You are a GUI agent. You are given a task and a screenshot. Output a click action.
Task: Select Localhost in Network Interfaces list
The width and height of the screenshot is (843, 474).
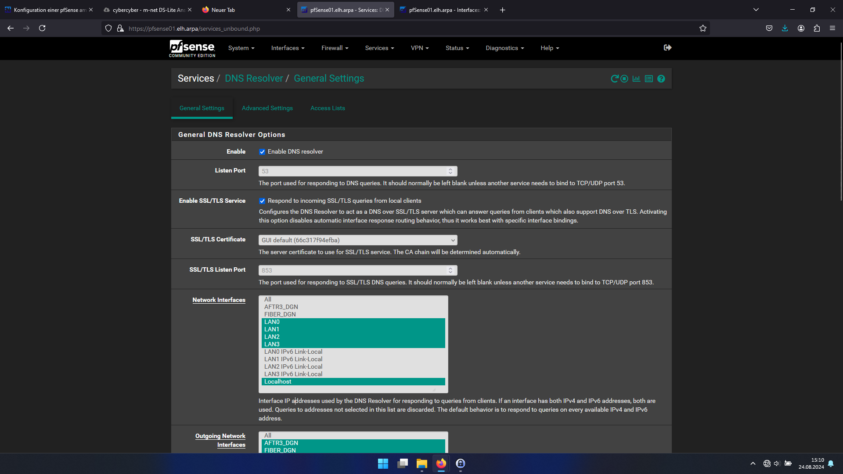(x=353, y=381)
